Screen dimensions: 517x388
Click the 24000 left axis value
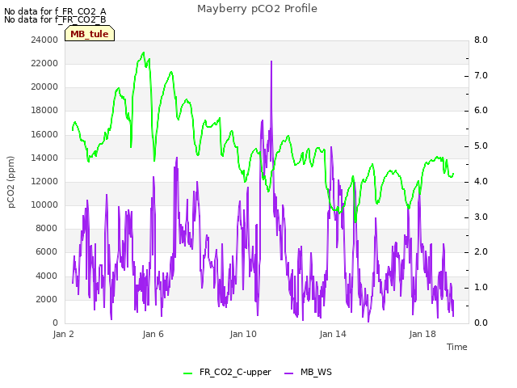44,40
